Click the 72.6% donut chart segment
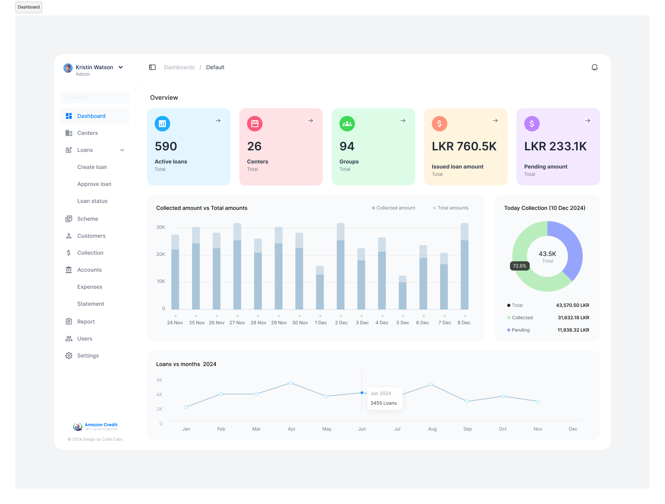This screenshot has width=665, height=504. click(x=520, y=266)
